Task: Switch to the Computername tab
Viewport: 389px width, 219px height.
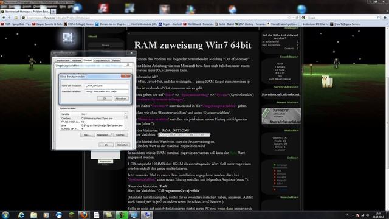Action: 62,60
